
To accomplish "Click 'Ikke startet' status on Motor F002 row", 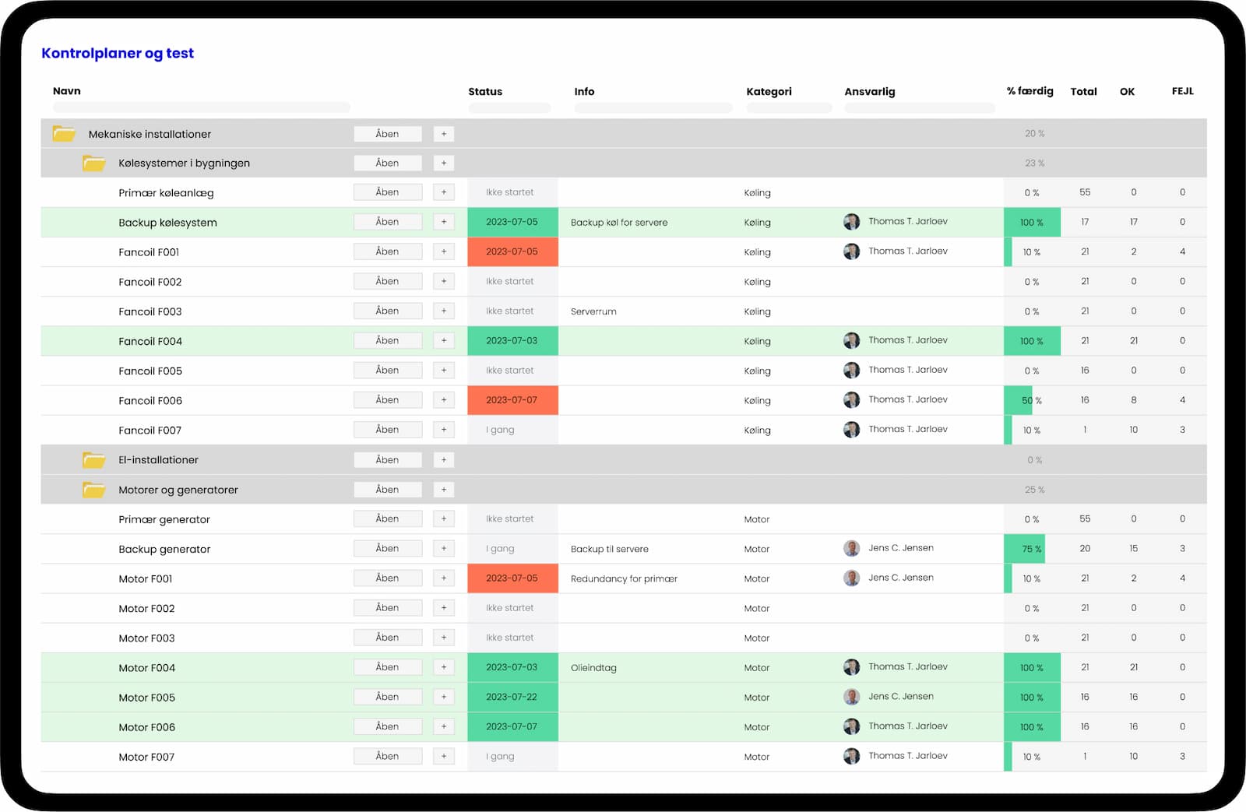I will pyautogui.click(x=510, y=608).
